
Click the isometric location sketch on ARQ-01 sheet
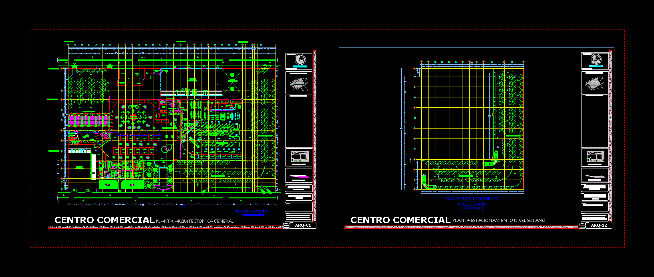coord(298,83)
